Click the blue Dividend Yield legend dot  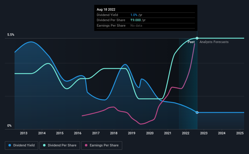pyautogui.click(x=10, y=145)
